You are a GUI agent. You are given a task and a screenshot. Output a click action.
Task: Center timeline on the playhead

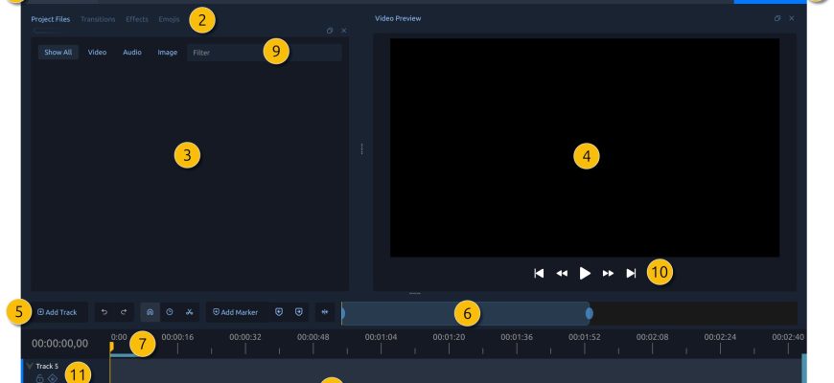(324, 312)
